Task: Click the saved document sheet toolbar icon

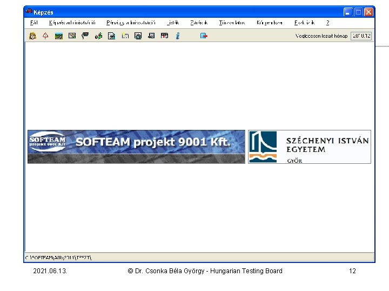Action: [112, 36]
